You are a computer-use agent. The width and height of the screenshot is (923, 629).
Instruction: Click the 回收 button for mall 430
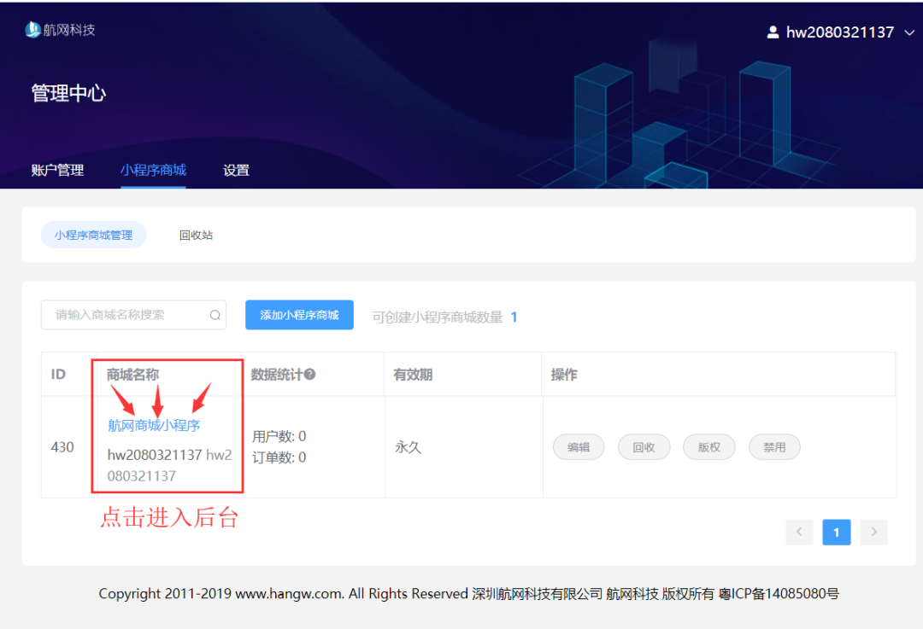pos(644,447)
